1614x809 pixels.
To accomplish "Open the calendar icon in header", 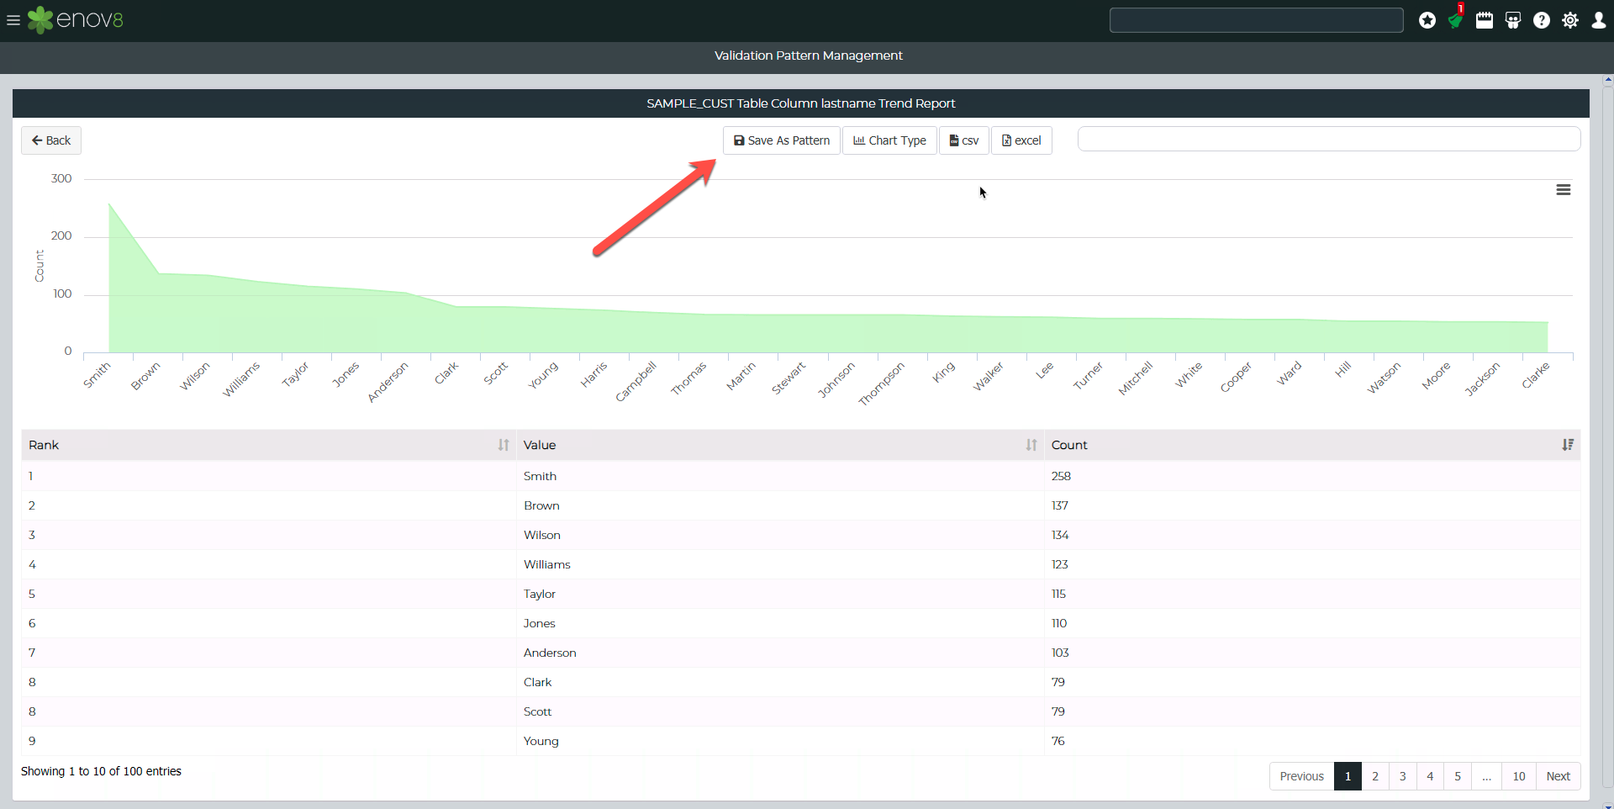I will click(1485, 20).
